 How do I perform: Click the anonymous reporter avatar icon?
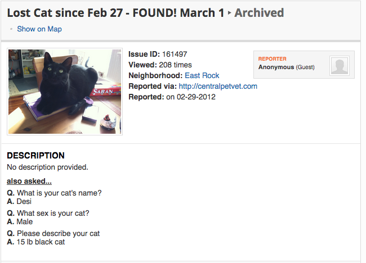(x=340, y=66)
